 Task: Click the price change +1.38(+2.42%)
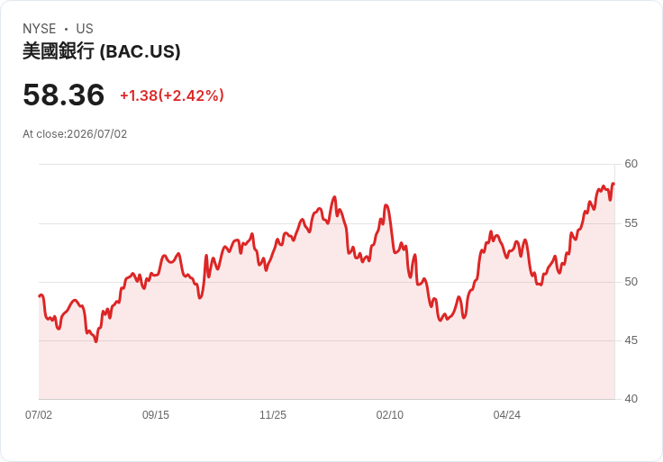(172, 95)
